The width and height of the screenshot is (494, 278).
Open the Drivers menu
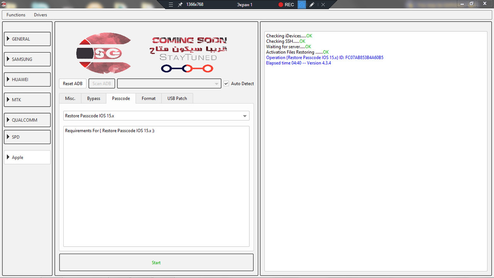(41, 15)
